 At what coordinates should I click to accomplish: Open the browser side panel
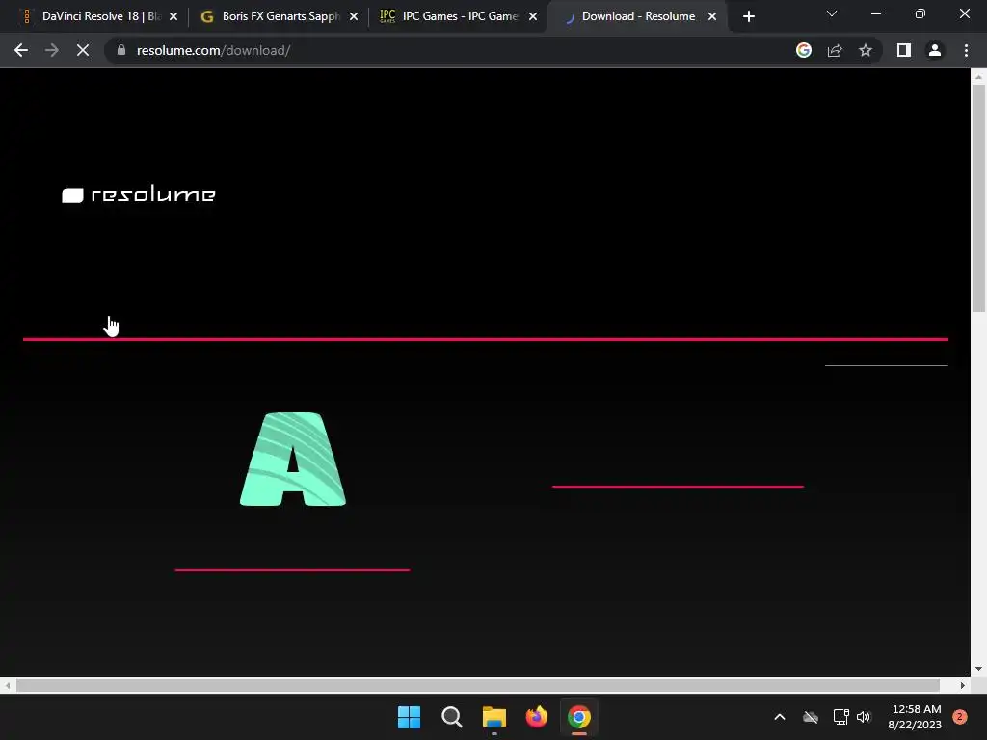tap(904, 50)
